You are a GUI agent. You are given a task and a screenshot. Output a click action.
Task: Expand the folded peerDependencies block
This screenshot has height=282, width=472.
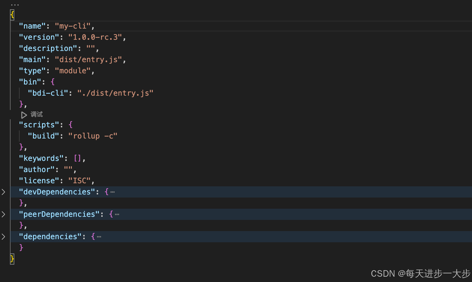tap(3, 214)
